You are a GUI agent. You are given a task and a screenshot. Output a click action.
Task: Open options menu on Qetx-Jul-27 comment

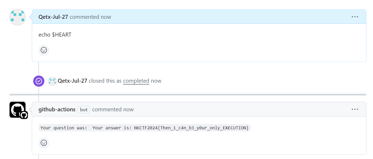tap(355, 17)
